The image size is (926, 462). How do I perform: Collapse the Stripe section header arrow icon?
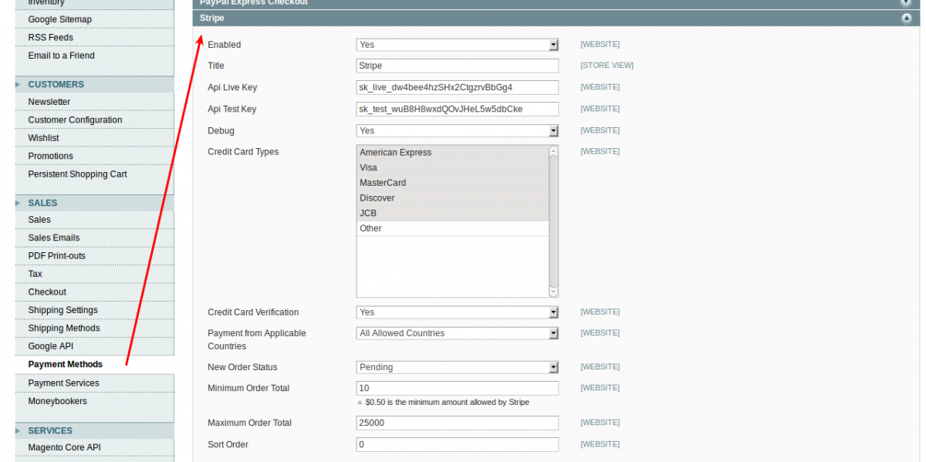point(906,19)
